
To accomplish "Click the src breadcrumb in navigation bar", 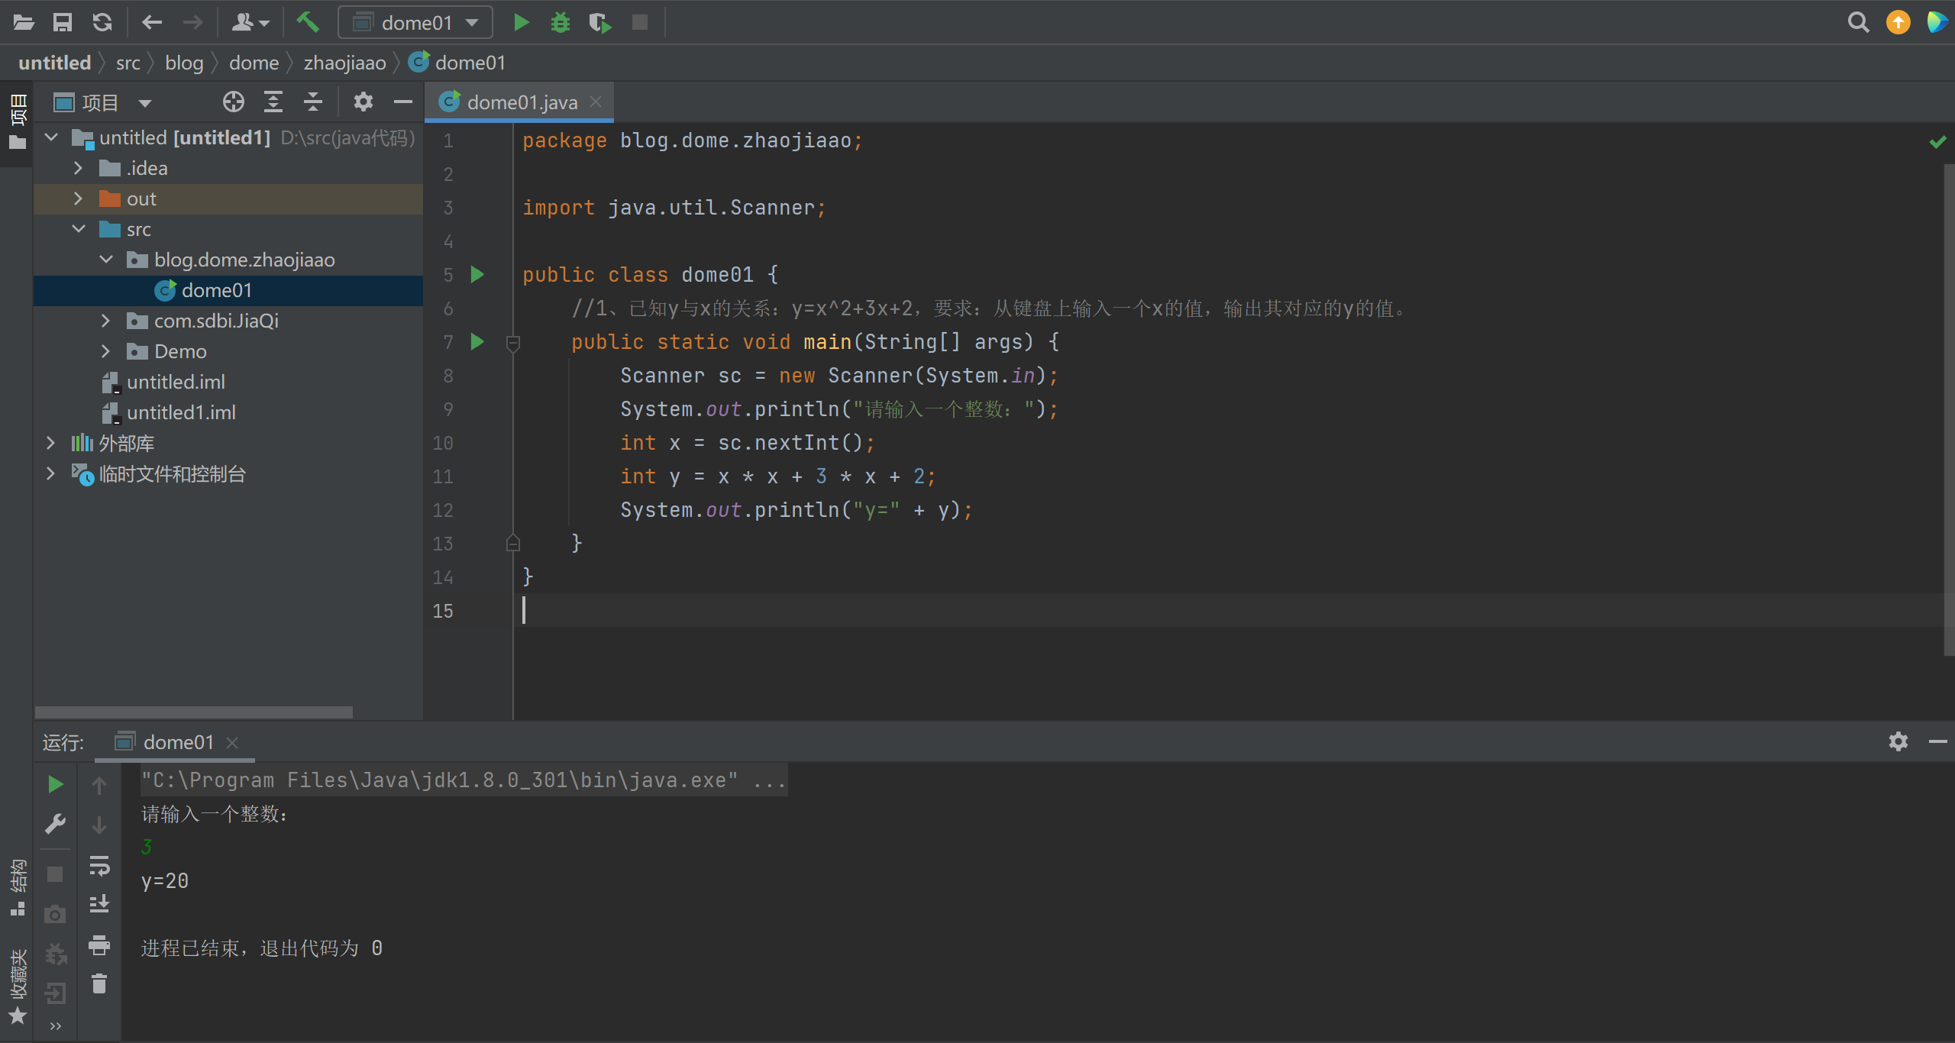I will pos(128,63).
